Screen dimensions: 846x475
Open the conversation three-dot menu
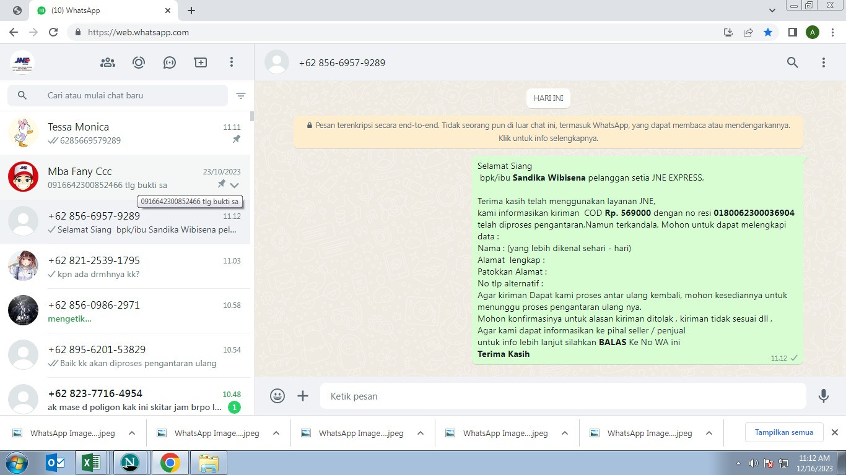pyautogui.click(x=824, y=62)
